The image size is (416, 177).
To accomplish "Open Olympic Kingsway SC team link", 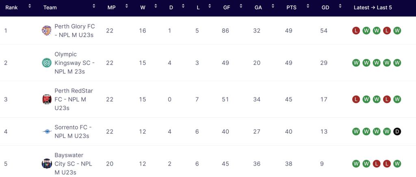I will (x=74, y=63).
